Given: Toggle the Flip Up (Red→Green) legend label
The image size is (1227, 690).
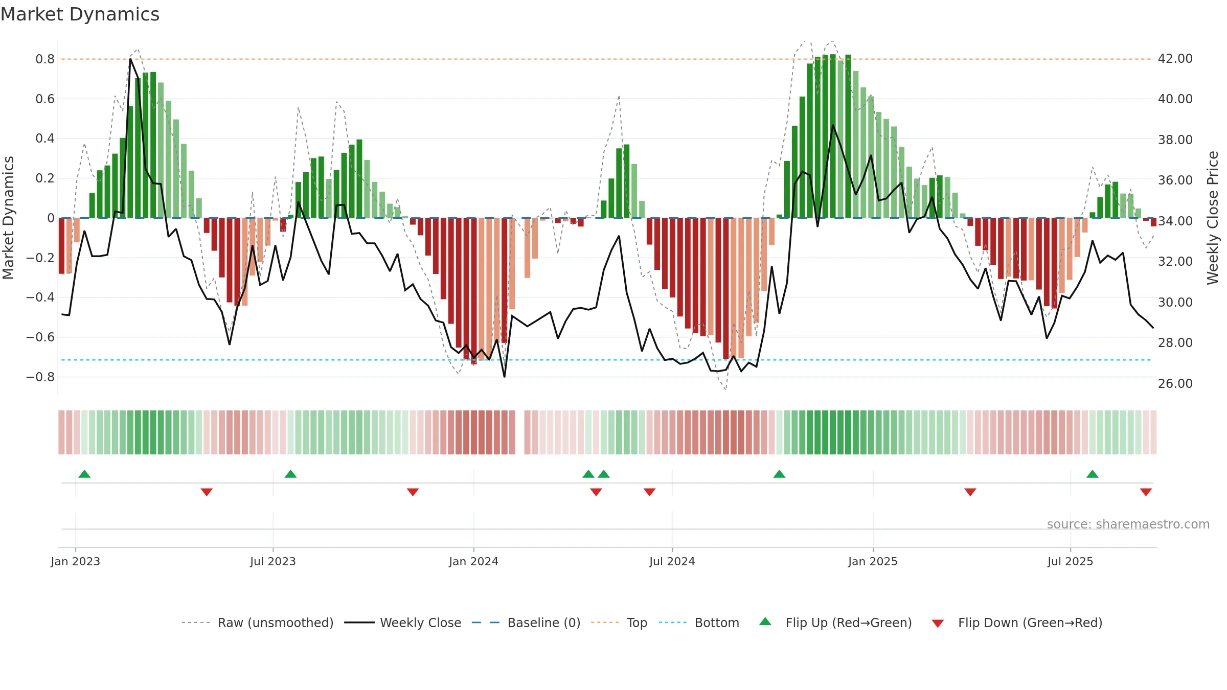Looking at the screenshot, I should coord(849,623).
